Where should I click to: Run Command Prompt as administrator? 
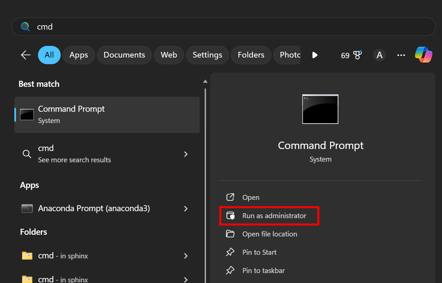[274, 216]
